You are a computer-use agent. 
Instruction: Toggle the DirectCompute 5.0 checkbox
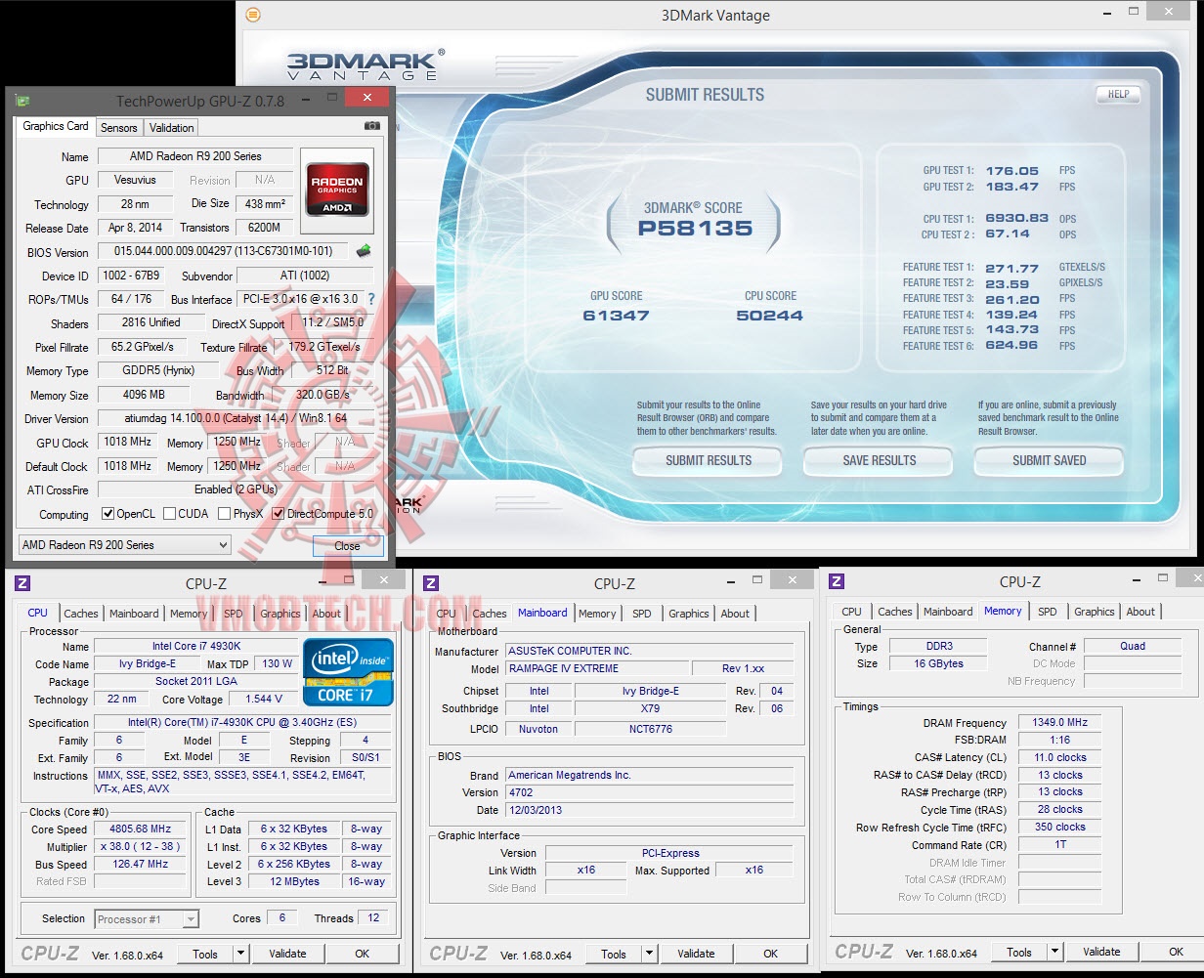pyautogui.click(x=278, y=514)
